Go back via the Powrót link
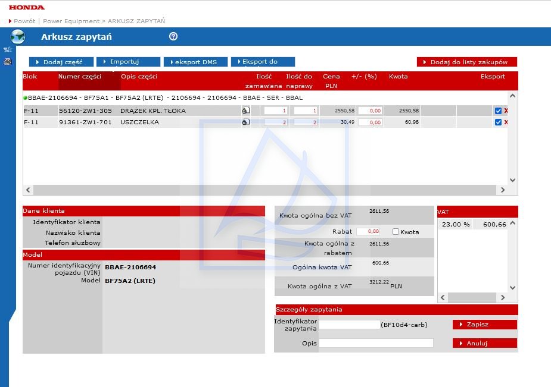The height and width of the screenshot is (387, 551). tap(24, 21)
